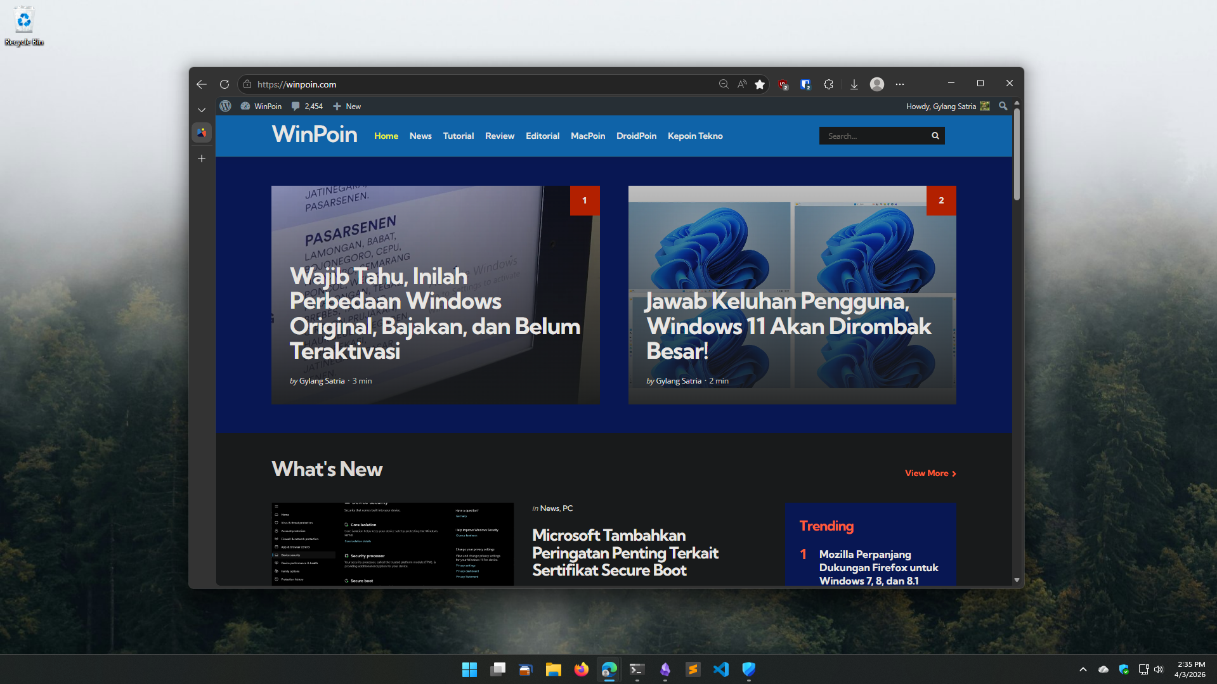
Task: Click the favorites star icon
Action: tap(760, 84)
